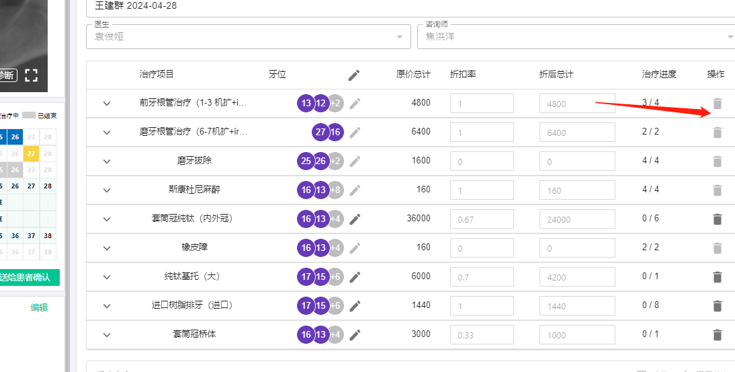Open the 咨询师 dropdown showing 焦洪洋
This screenshot has width=735, height=372.
tap(576, 36)
